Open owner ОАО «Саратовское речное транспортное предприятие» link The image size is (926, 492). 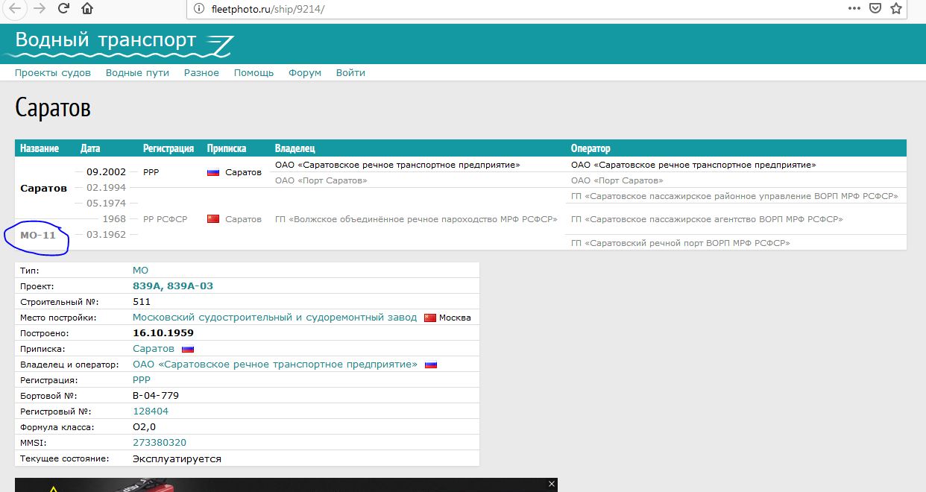tap(275, 365)
